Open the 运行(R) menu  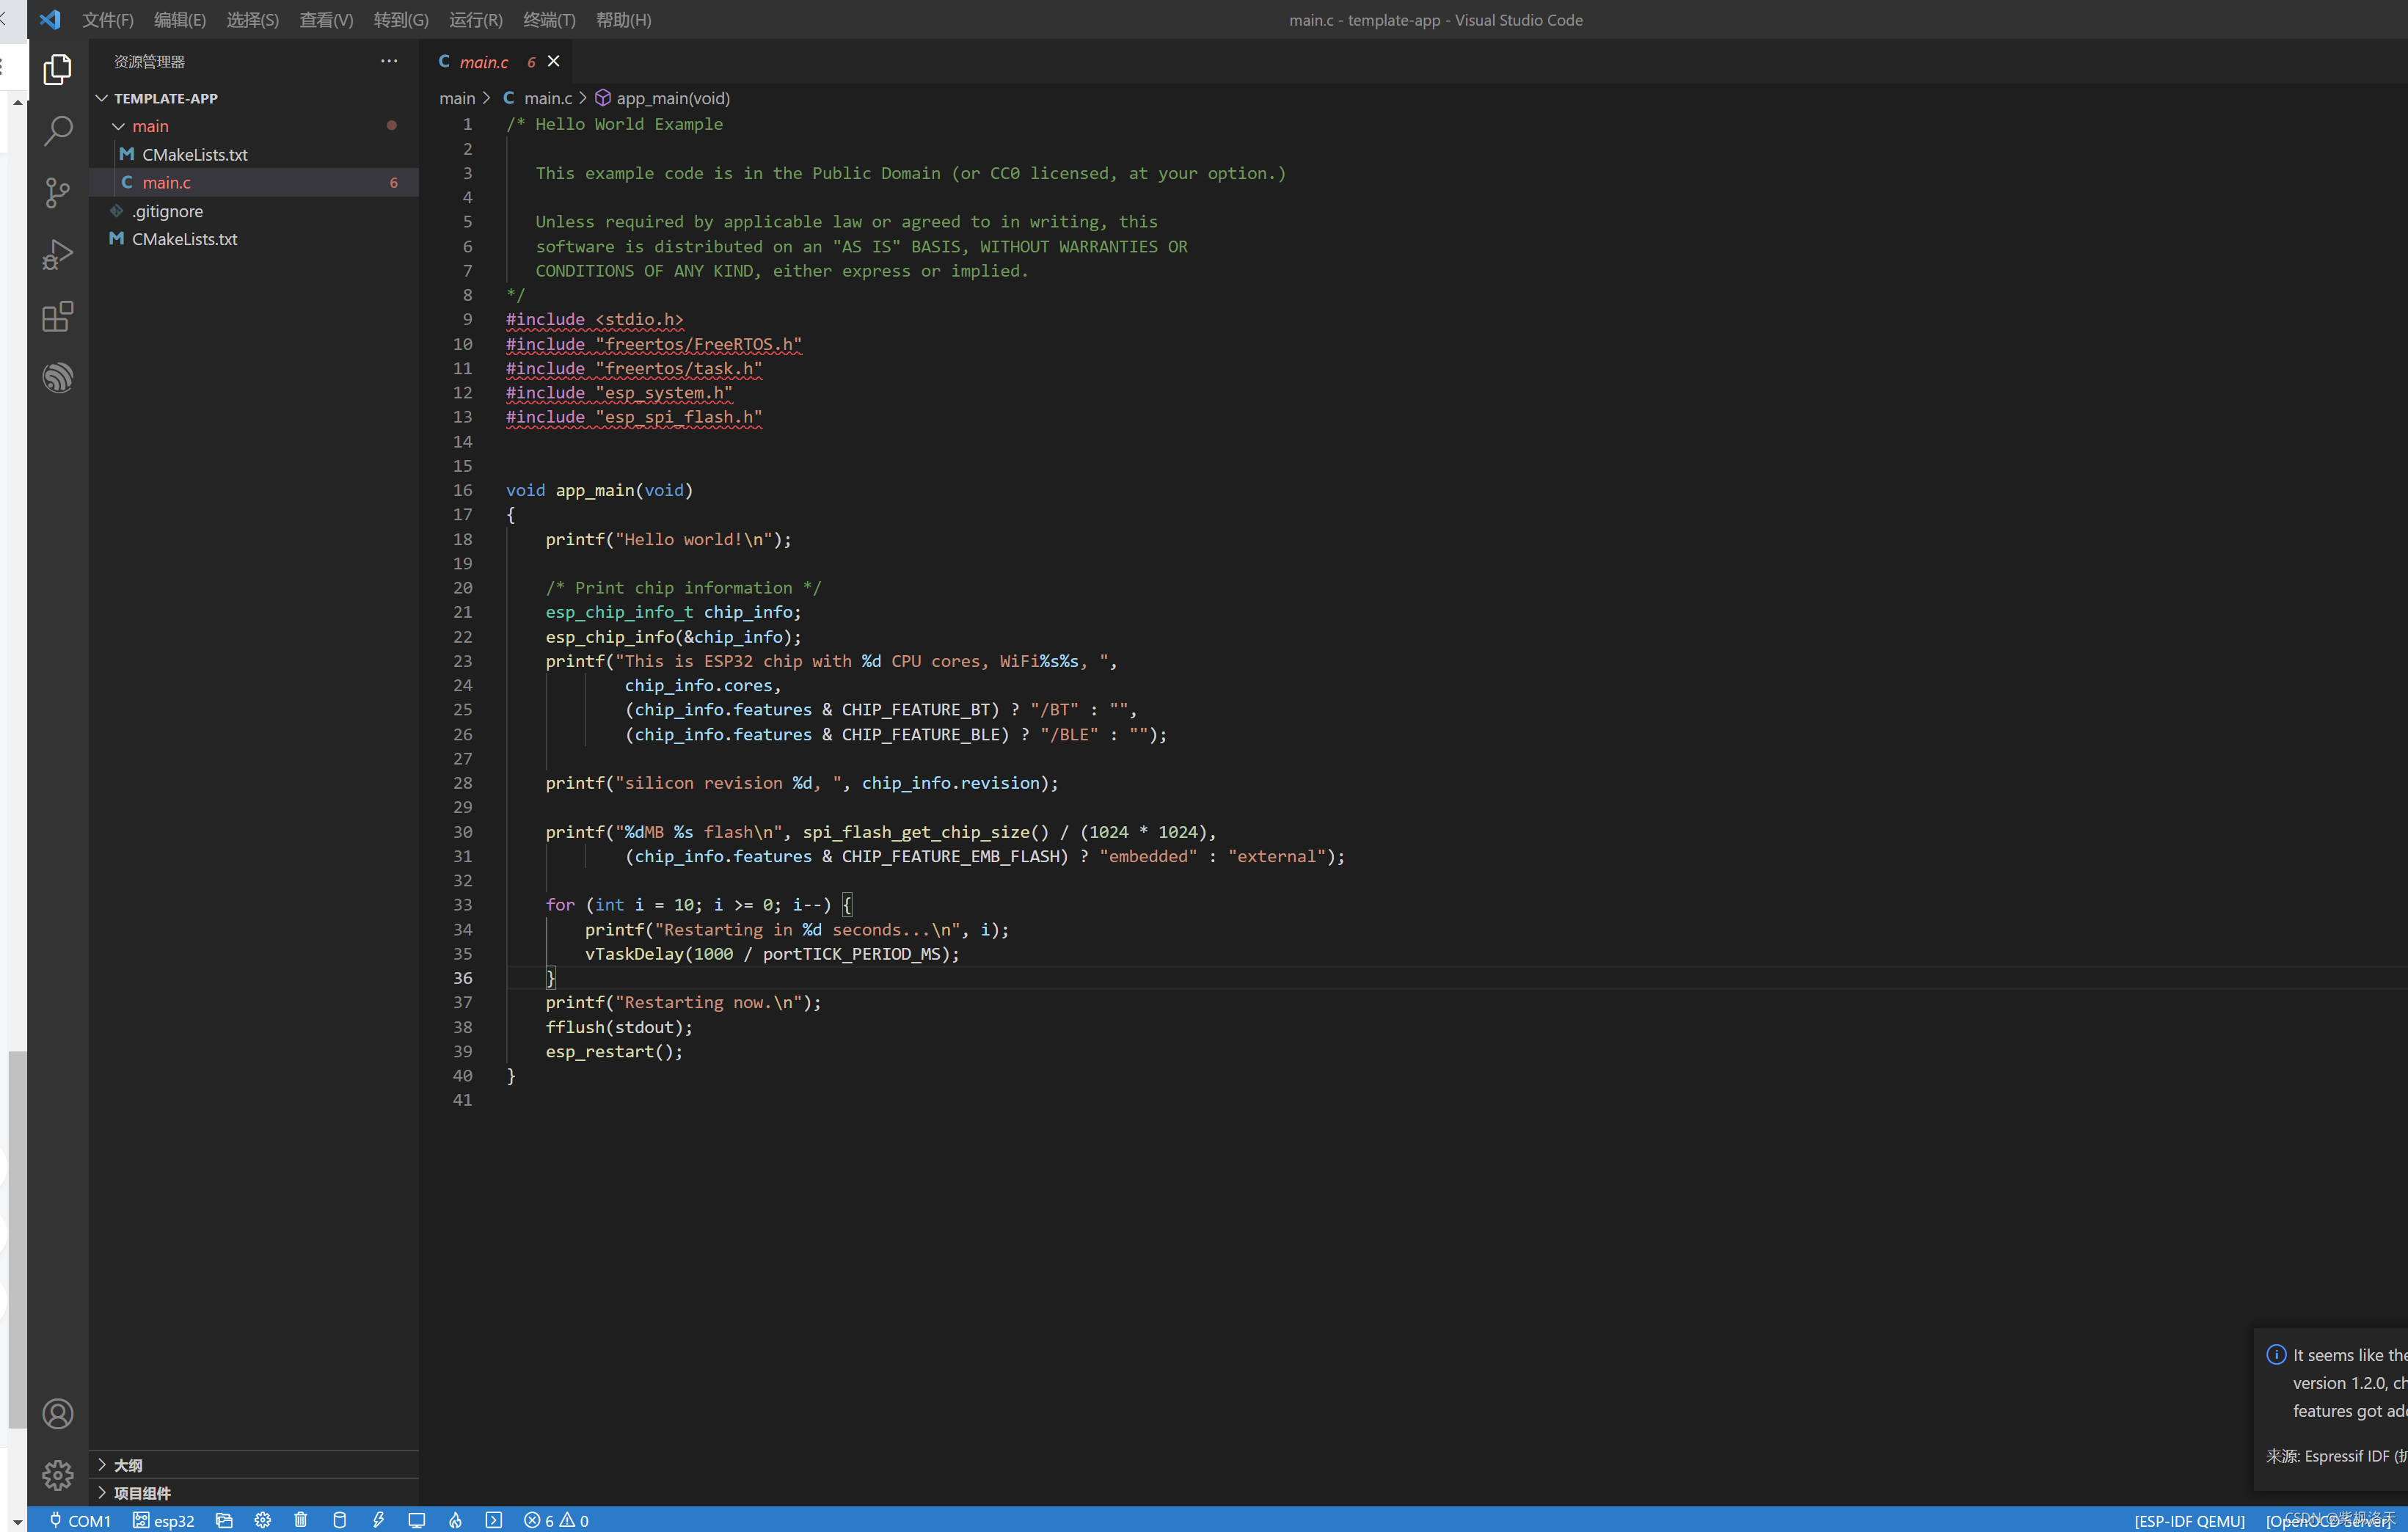point(475,20)
